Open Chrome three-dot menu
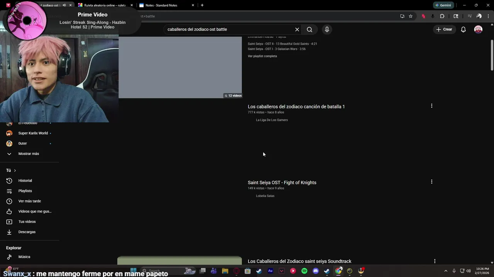Image resolution: width=494 pixels, height=277 pixels. pyautogui.click(x=488, y=16)
